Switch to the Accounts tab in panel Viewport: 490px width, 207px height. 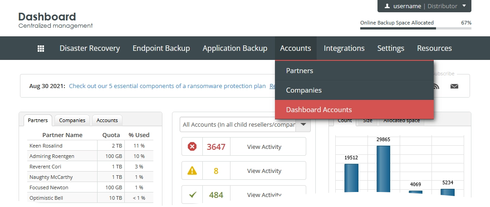(x=107, y=120)
